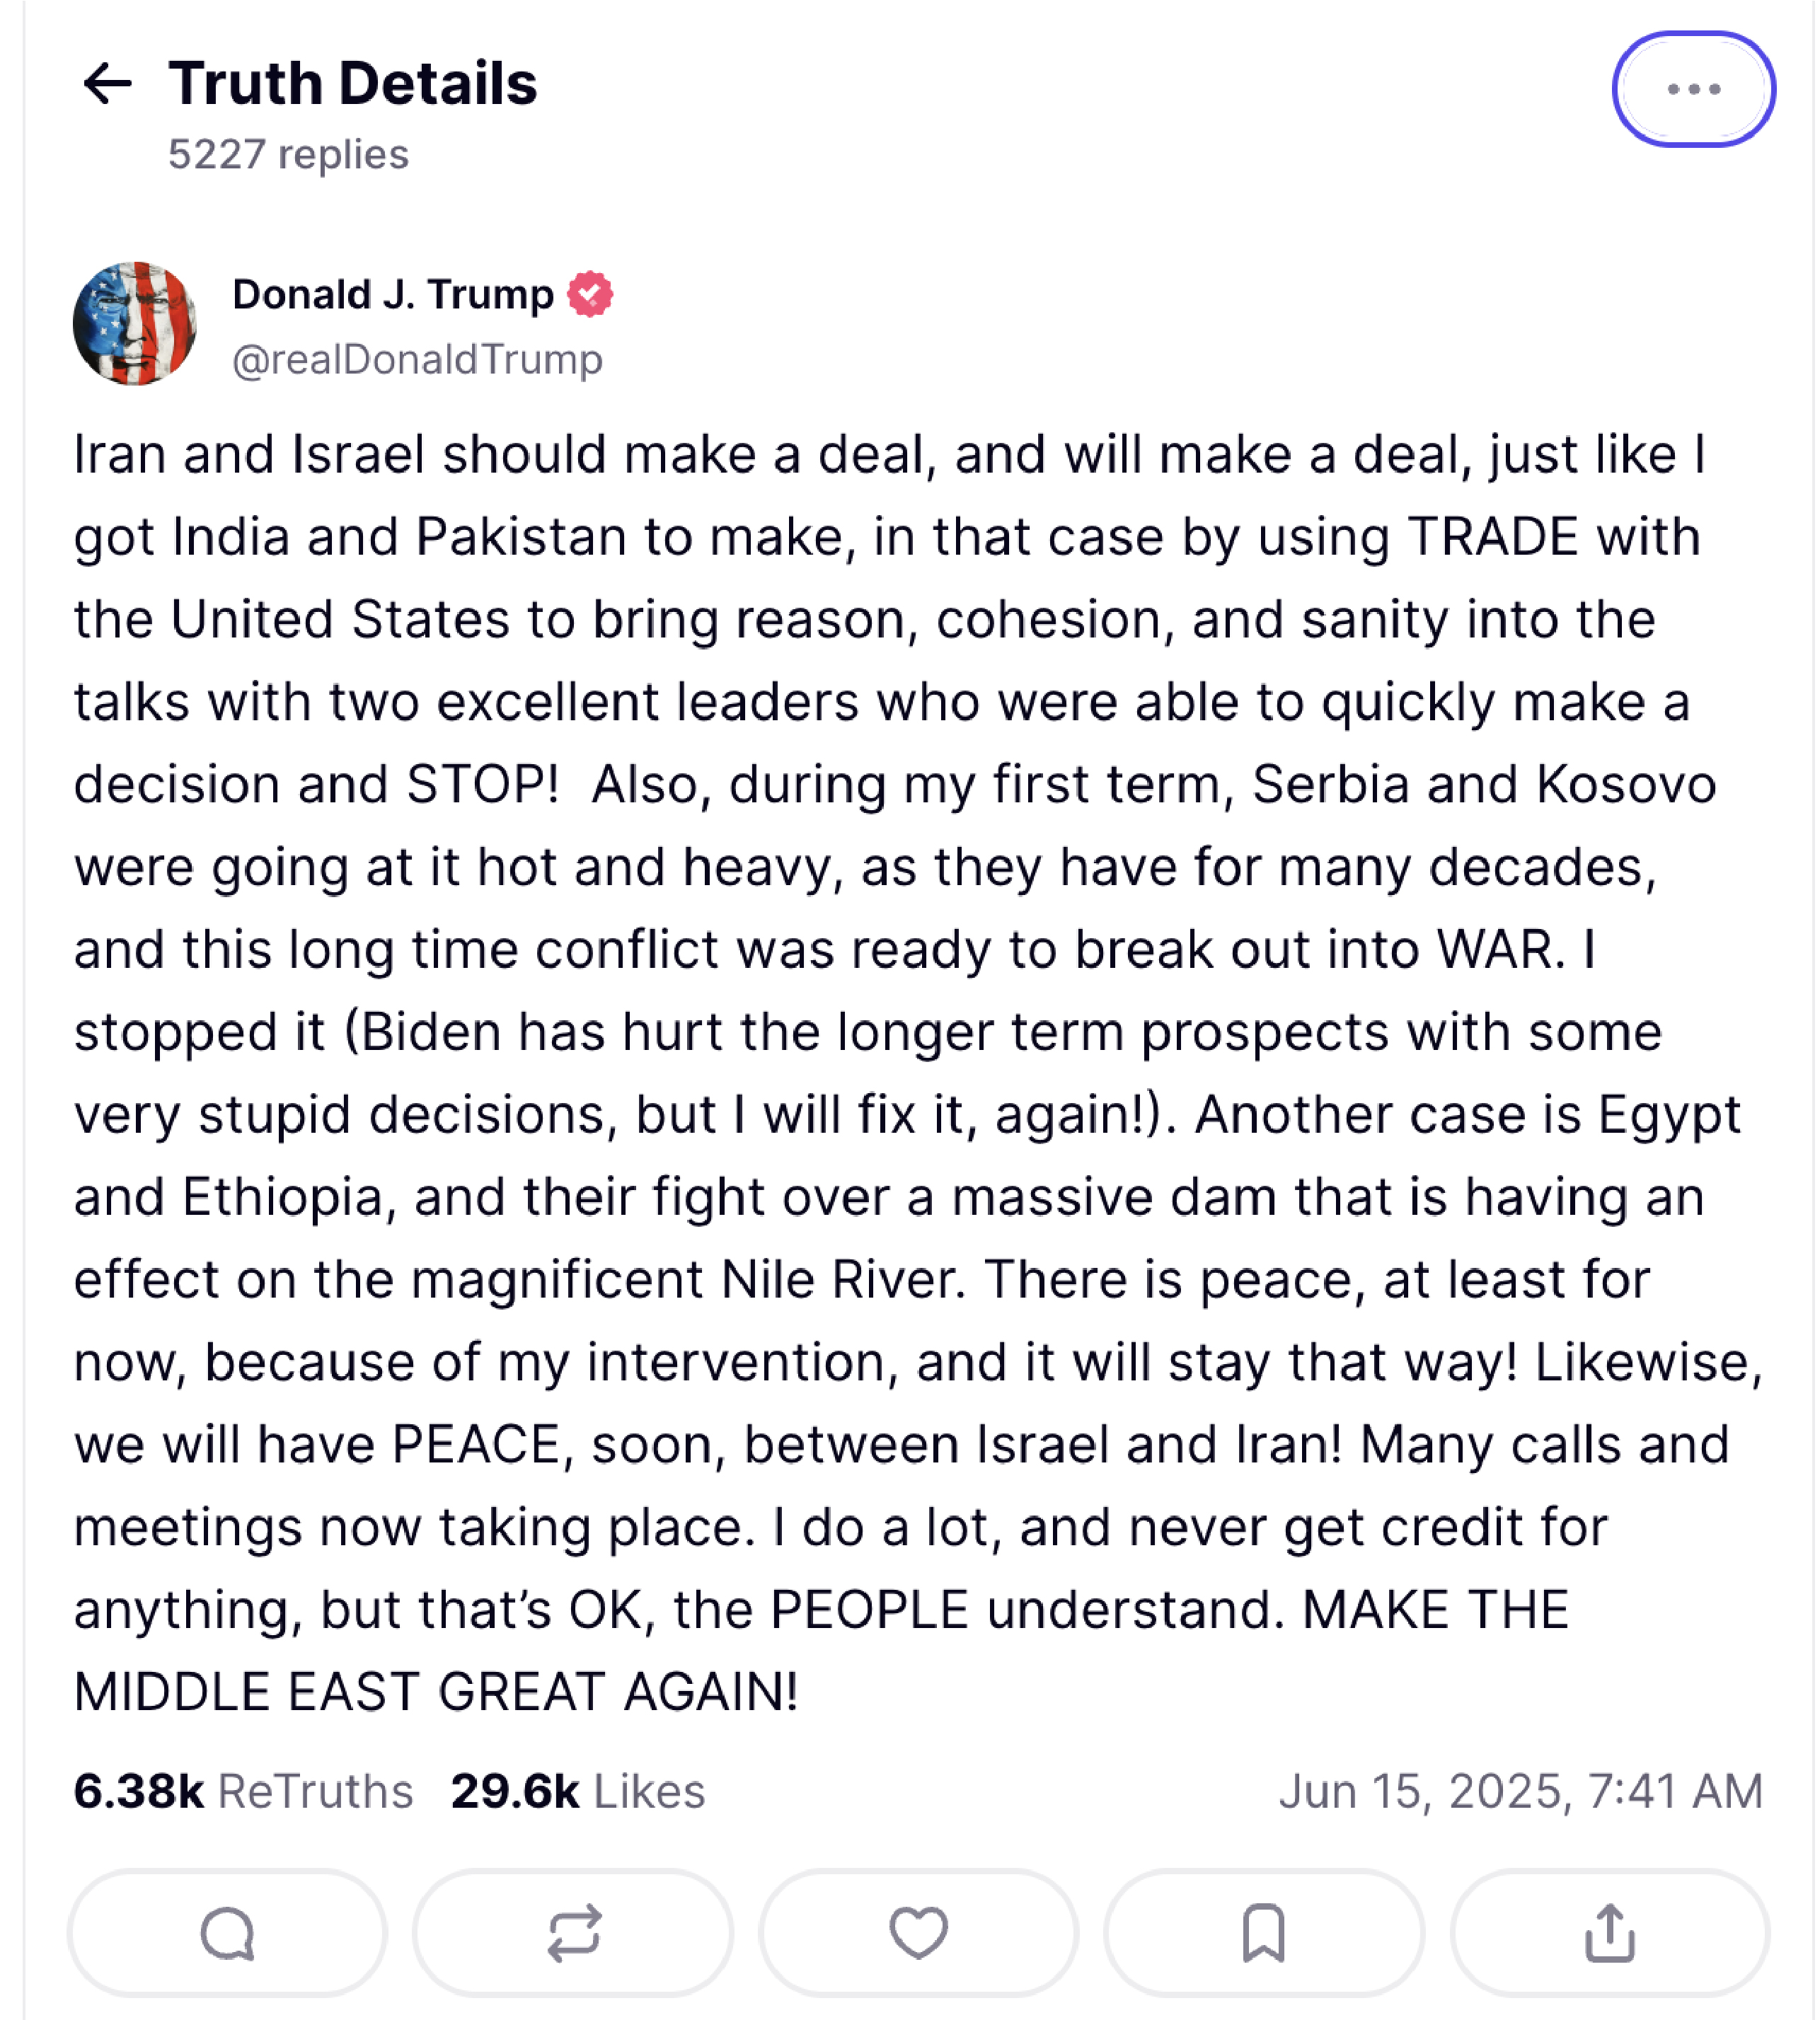This screenshot has width=1820, height=2020.
Task: Click the post line mentioning 'Nile River'
Action: click(x=861, y=1280)
